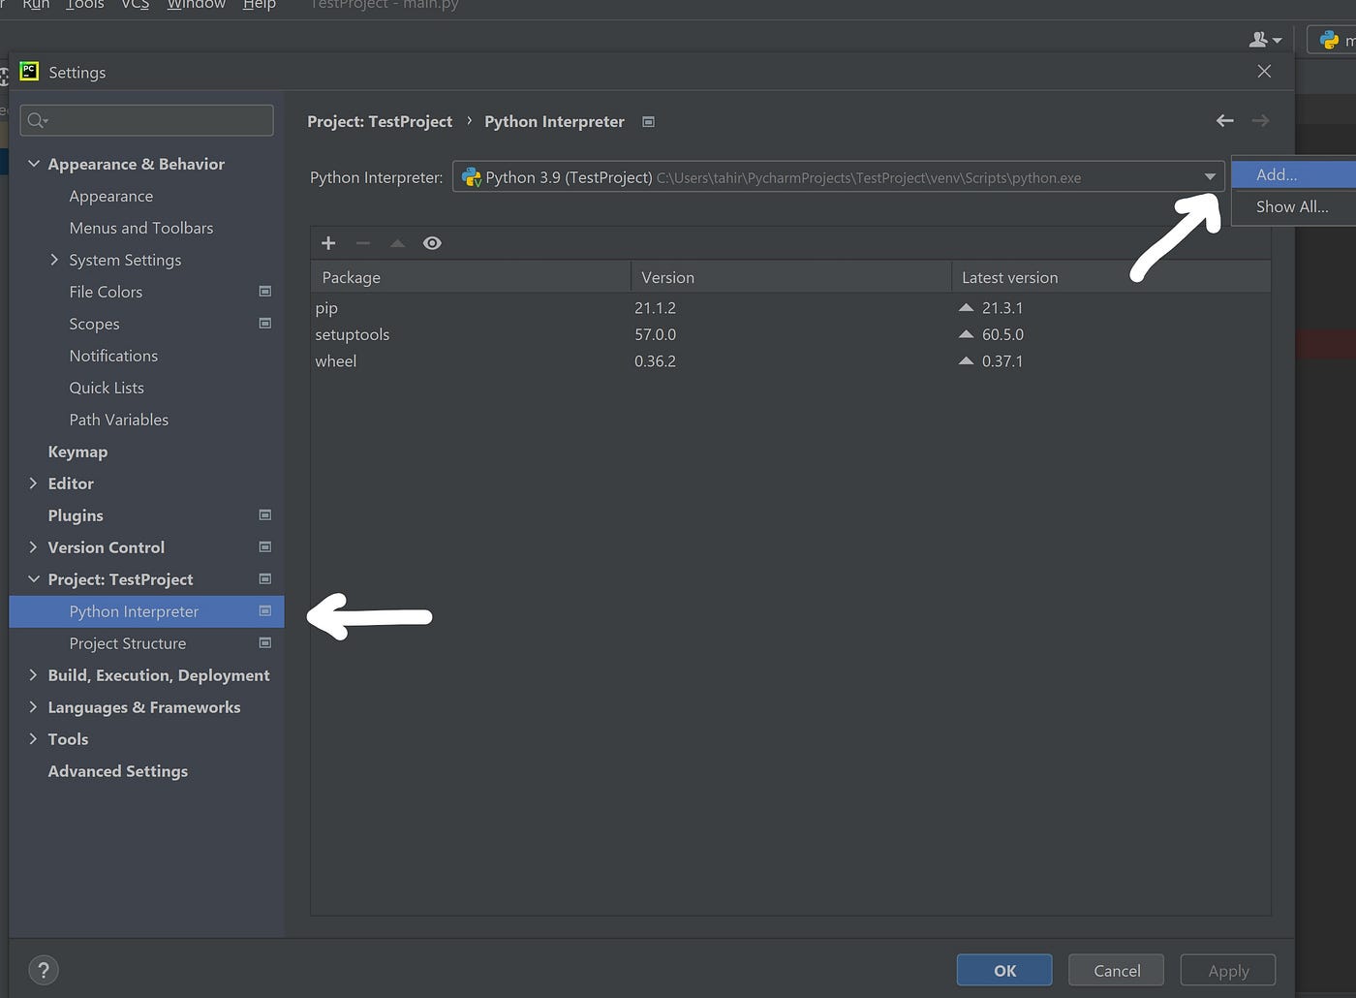Open help with the question mark icon
This screenshot has width=1356, height=998.
pyautogui.click(x=43, y=969)
